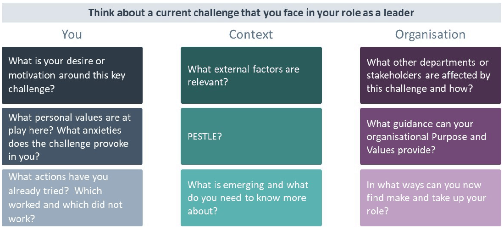The width and height of the screenshot is (504, 230).
Task: Click the 'take up your role' light purple box
Action: click(x=430, y=198)
